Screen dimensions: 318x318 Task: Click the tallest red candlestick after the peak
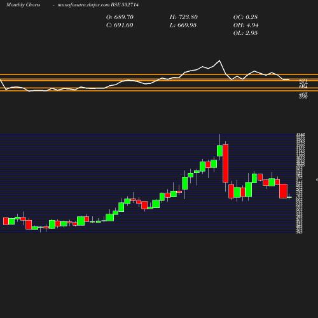225,163
